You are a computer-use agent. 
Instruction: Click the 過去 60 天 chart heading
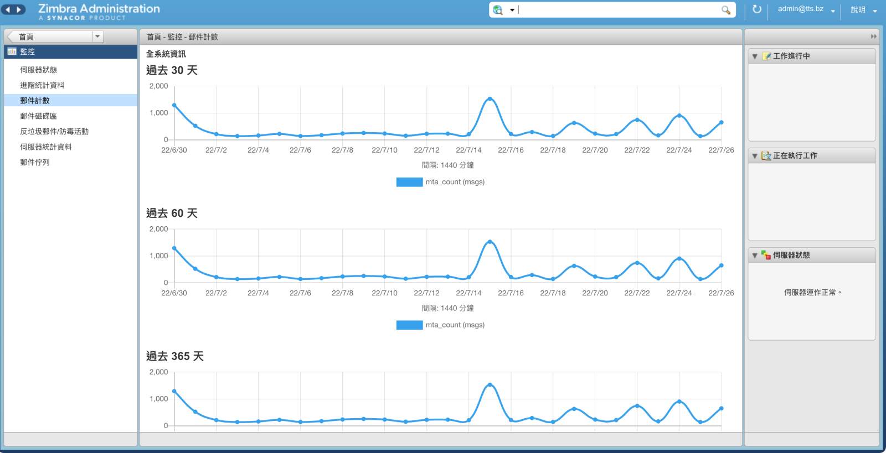point(172,214)
